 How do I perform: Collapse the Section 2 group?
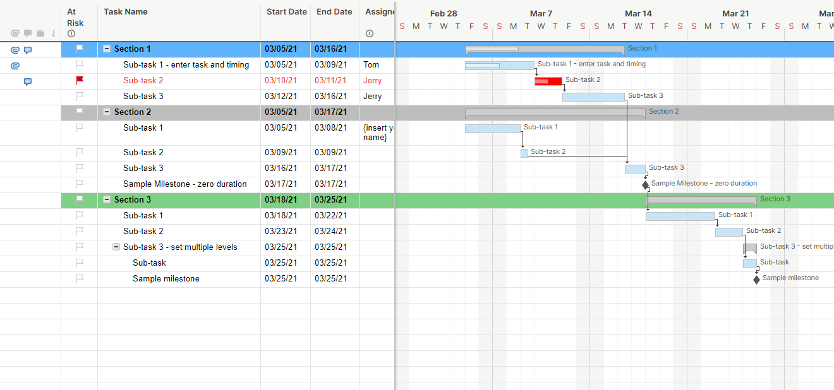[107, 112]
